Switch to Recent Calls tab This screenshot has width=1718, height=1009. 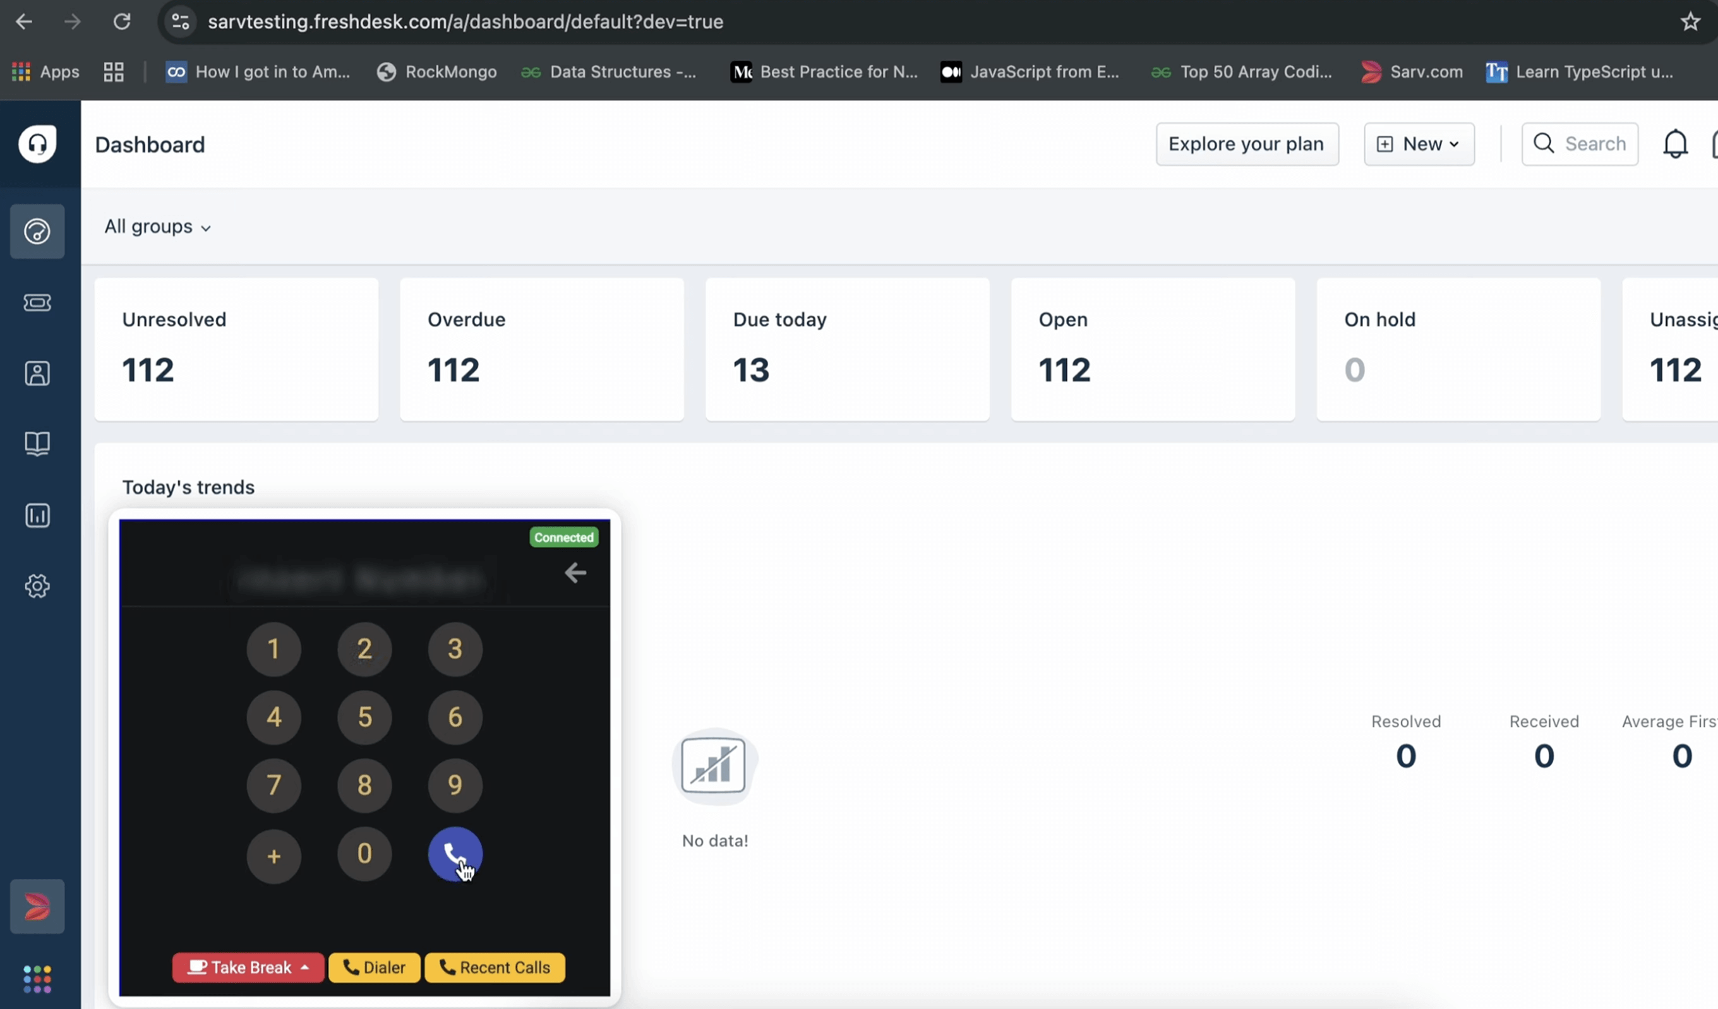tap(495, 967)
